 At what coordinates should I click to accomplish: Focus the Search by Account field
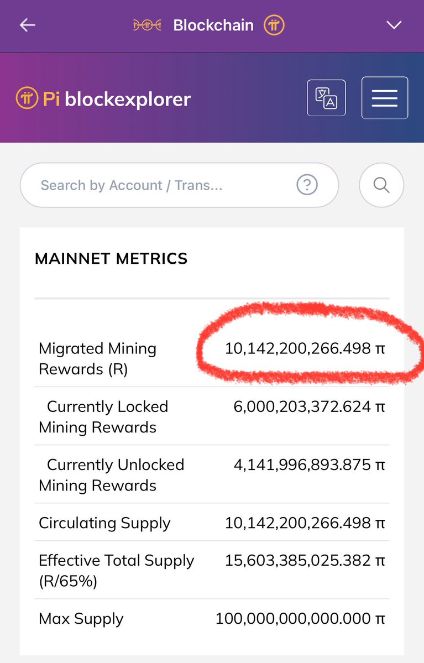(179, 185)
